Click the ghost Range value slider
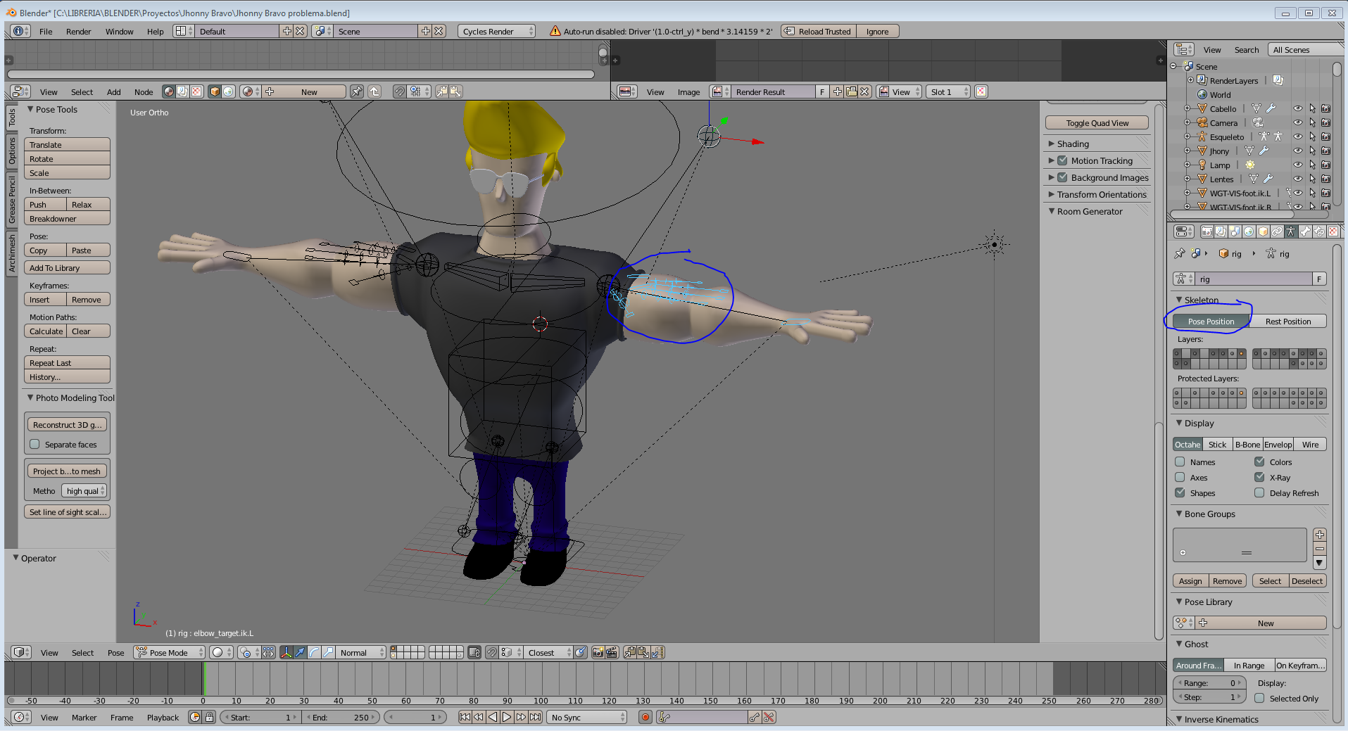 [x=1210, y=683]
